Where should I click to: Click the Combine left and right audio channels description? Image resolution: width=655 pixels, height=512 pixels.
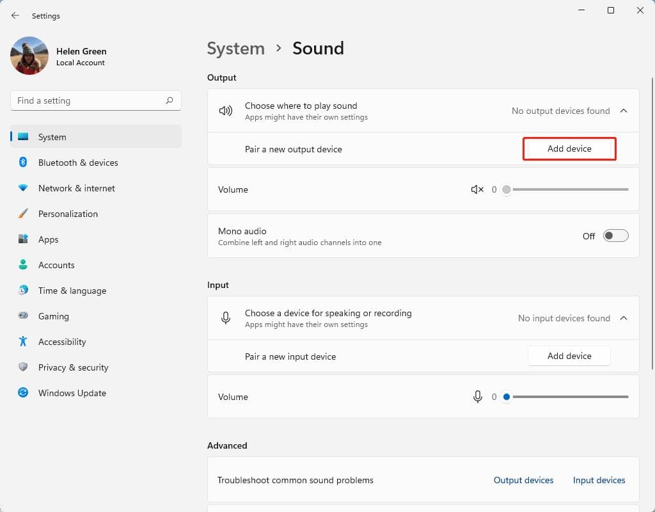[299, 243]
